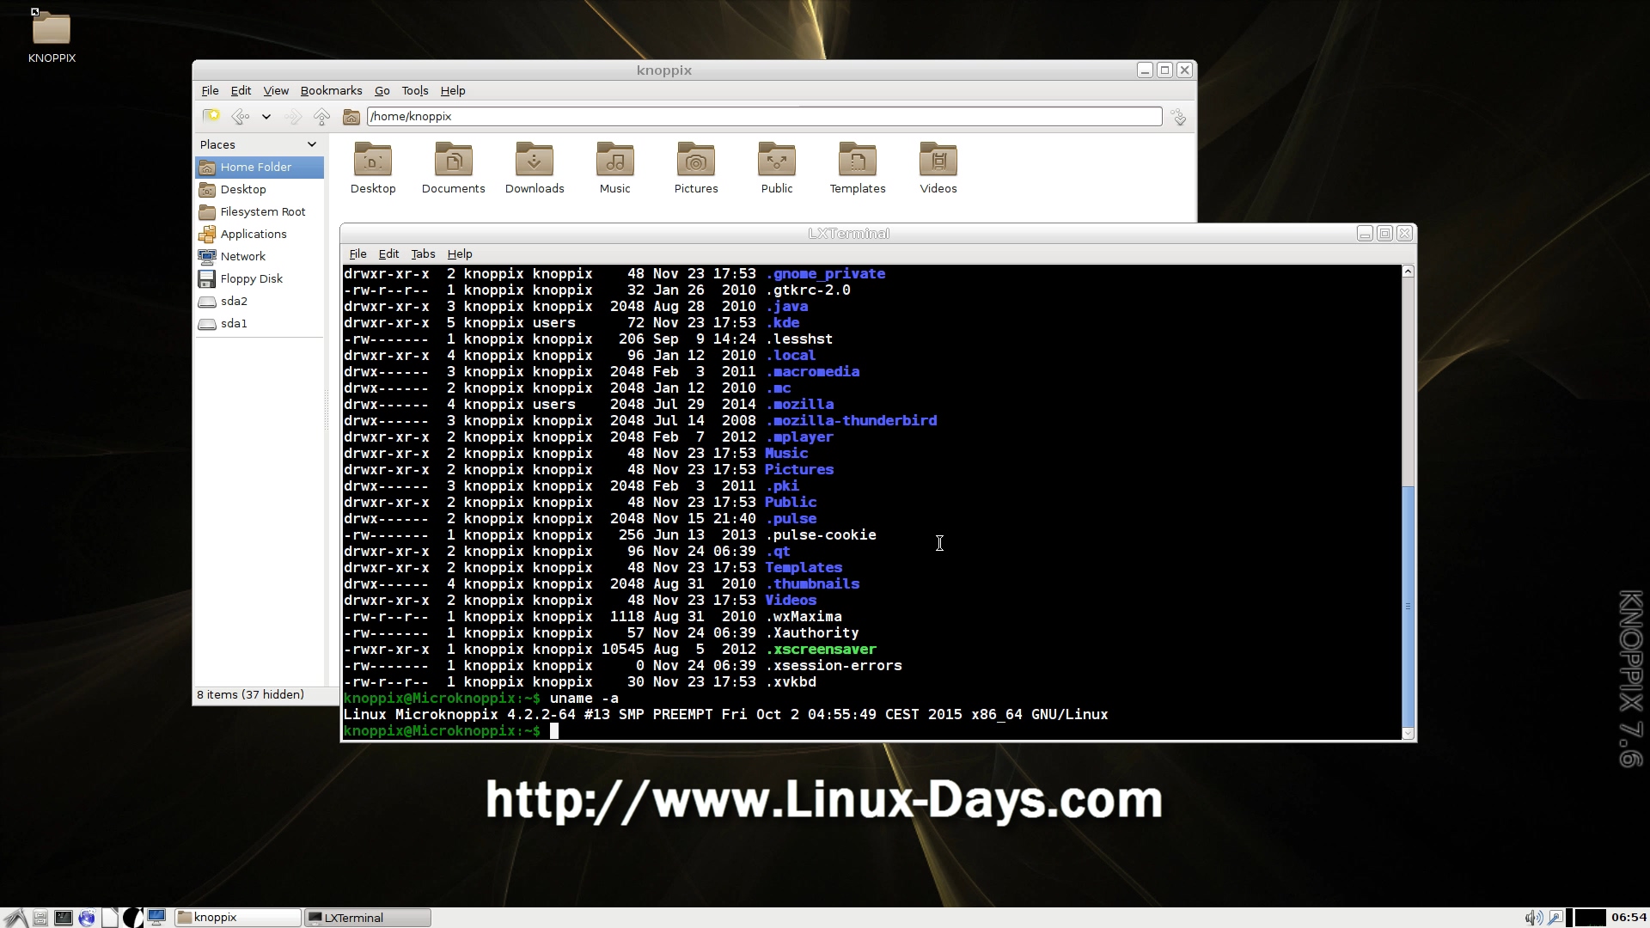Open File menu in LXTerminal
1650x928 pixels.
click(357, 253)
